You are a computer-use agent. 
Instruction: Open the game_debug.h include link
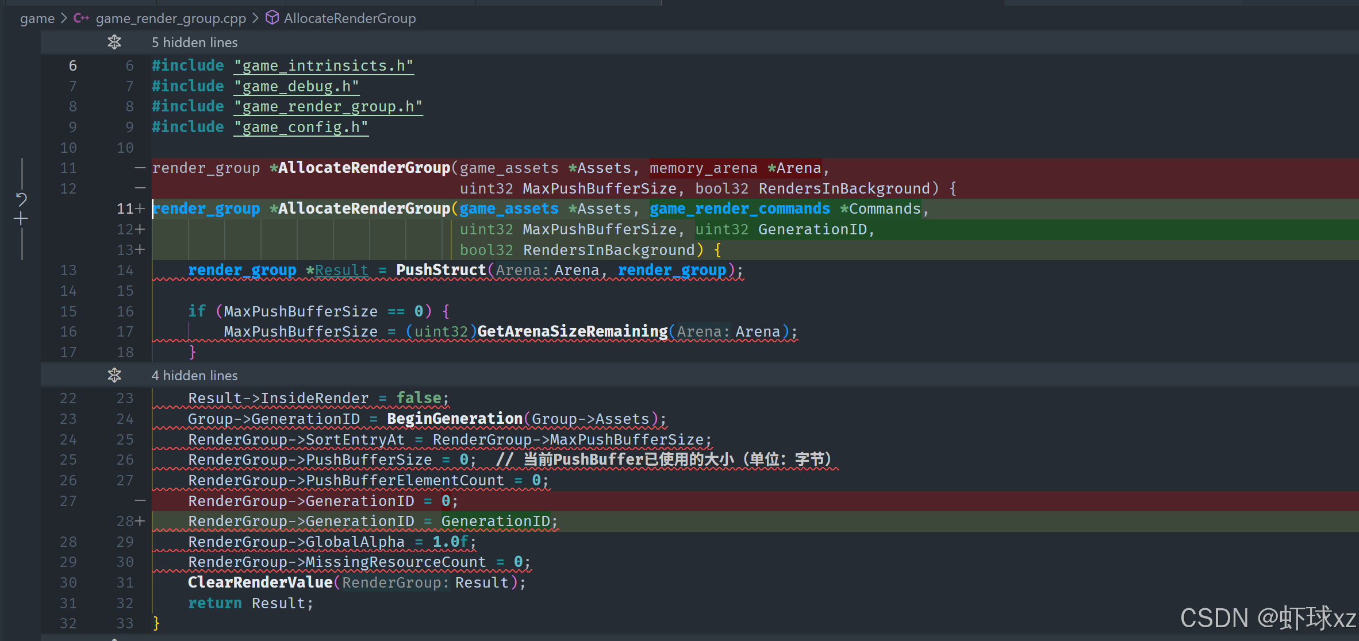[296, 87]
